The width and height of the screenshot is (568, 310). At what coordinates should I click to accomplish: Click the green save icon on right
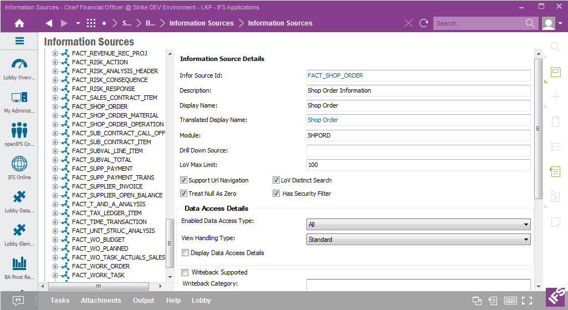click(x=555, y=72)
